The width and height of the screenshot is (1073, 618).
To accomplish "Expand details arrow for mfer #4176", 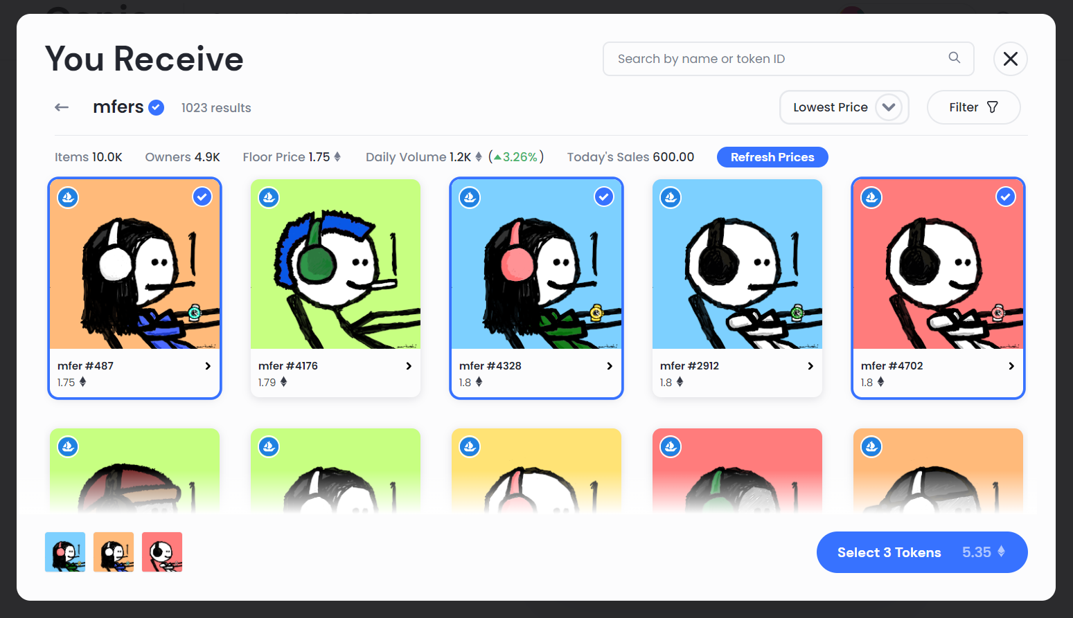I will (x=409, y=366).
